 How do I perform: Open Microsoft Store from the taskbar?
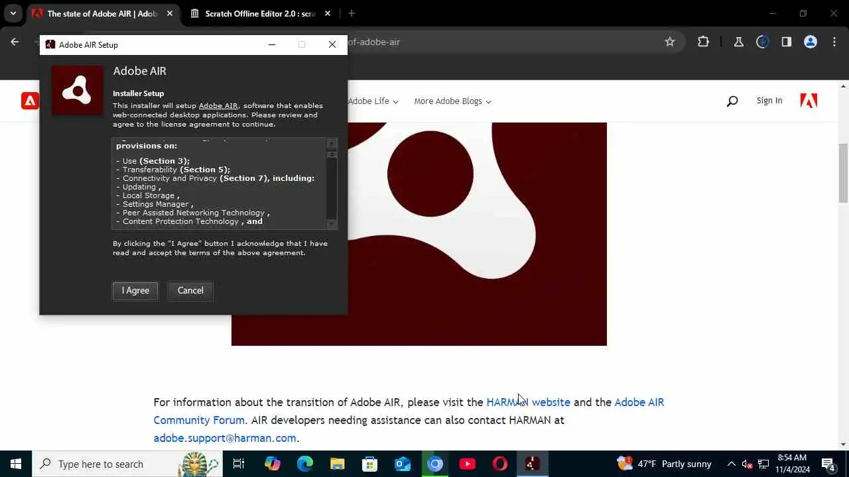[369, 464]
